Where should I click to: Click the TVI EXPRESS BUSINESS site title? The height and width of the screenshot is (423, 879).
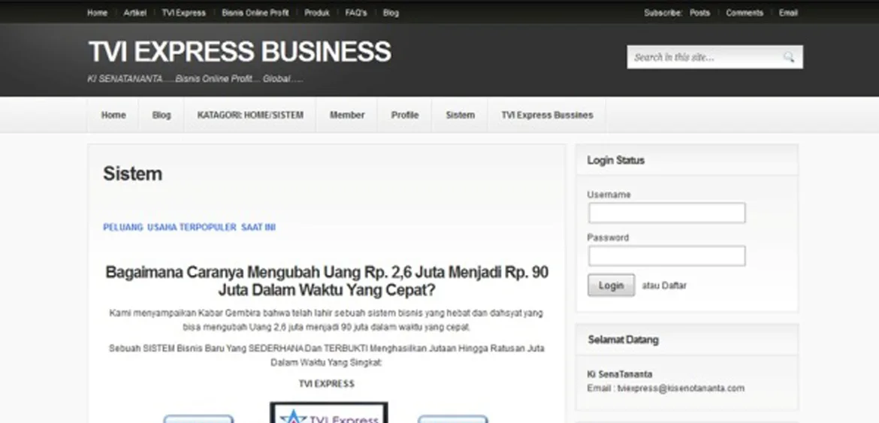240,52
